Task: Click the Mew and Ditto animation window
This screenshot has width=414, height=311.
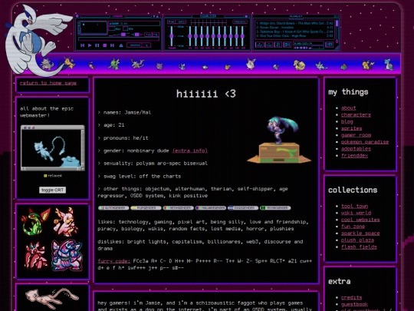Action: [x=53, y=148]
